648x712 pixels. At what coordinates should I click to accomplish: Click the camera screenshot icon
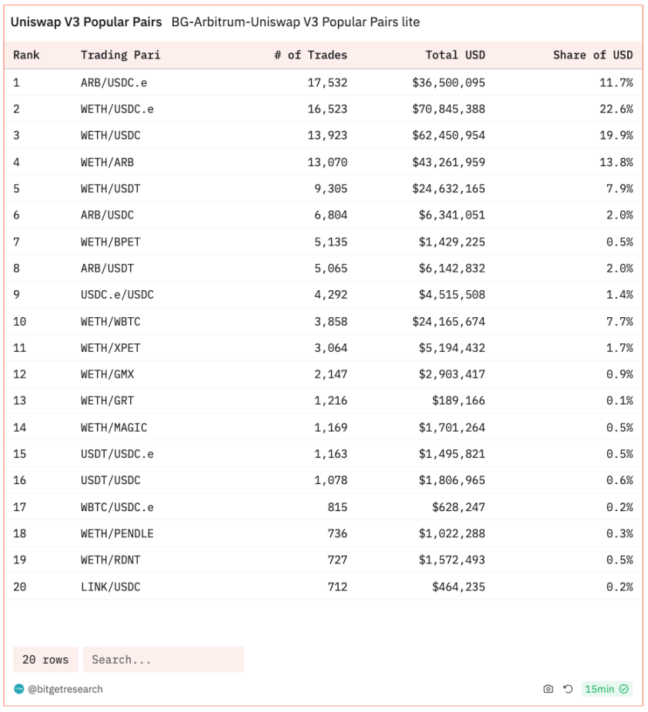pos(548,689)
